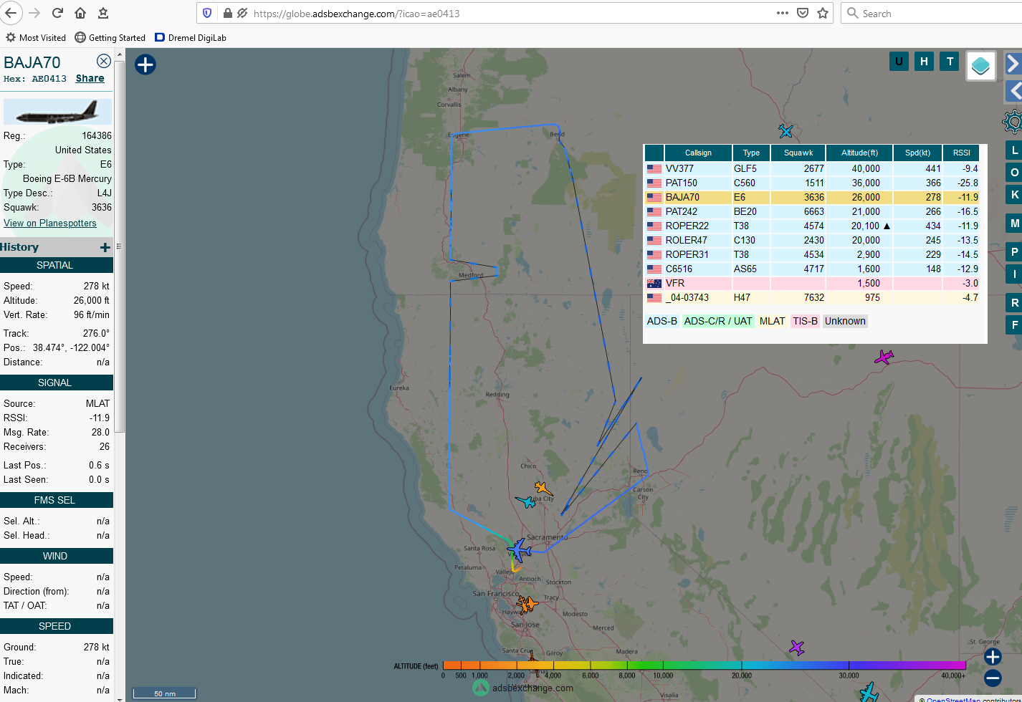Click the tracking protection shield icon
1022x702 pixels.
pos(207,13)
